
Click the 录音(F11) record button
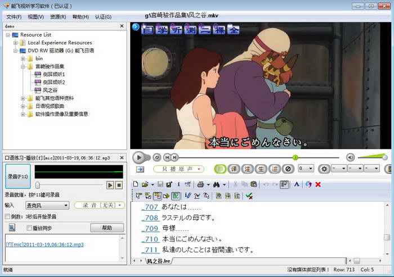click(17, 176)
